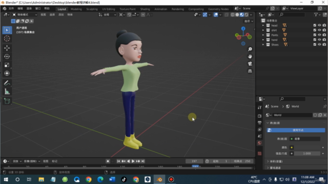Open the Tool properties tab icon
328x184 pixels.
tap(260, 107)
